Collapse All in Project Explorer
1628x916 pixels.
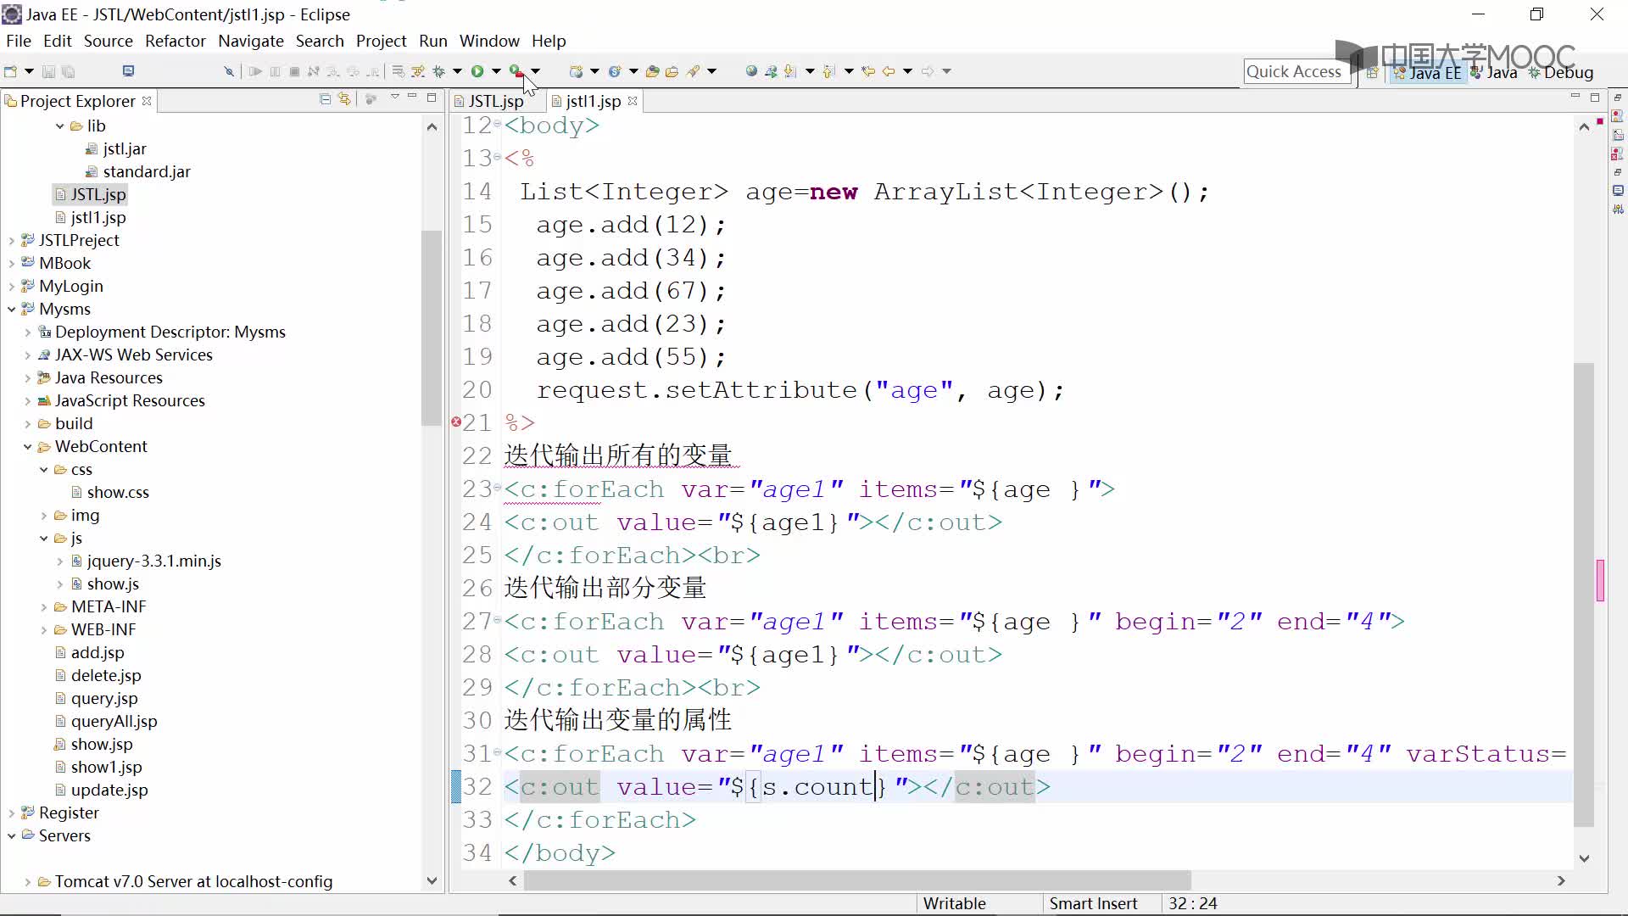[325, 99]
